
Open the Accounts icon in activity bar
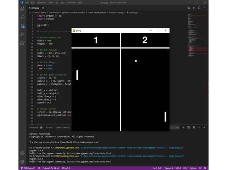click(22, 153)
